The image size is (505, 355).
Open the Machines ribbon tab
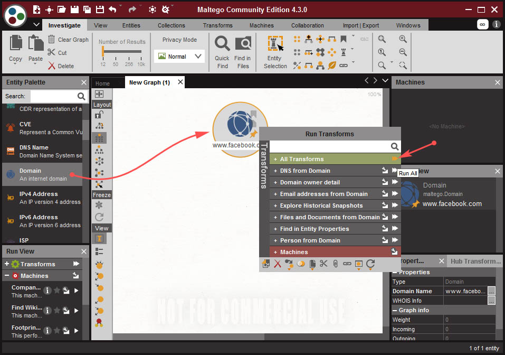pyautogui.click(x=262, y=25)
